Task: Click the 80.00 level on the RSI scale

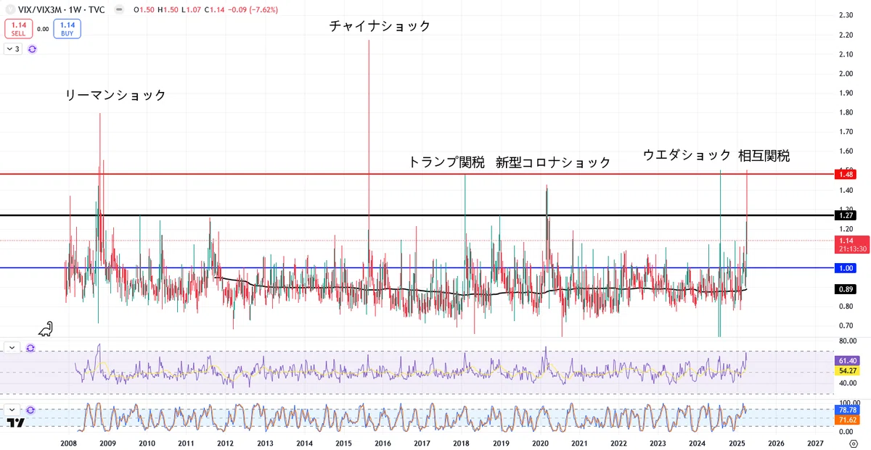Action: click(846, 341)
